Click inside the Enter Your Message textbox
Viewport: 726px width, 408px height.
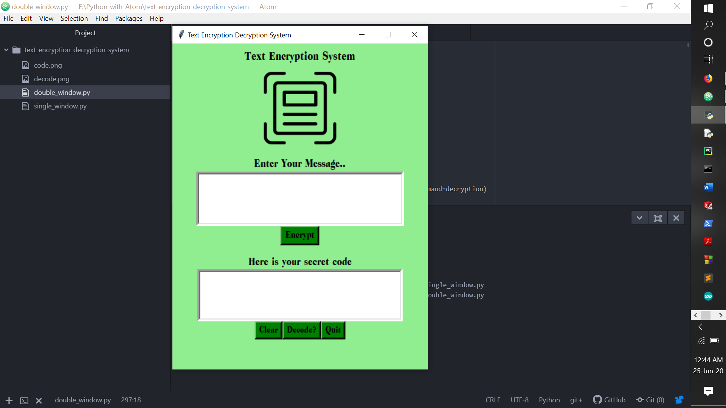click(300, 199)
